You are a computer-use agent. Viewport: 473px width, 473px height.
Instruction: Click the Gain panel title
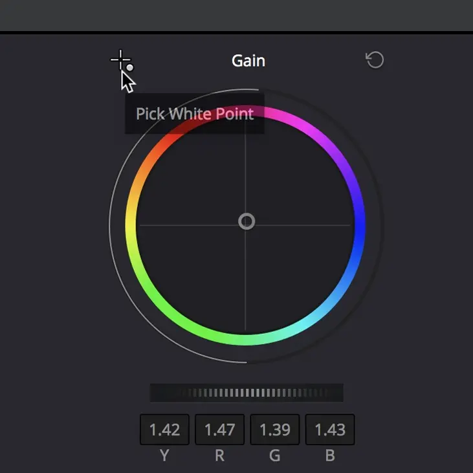pyautogui.click(x=248, y=61)
